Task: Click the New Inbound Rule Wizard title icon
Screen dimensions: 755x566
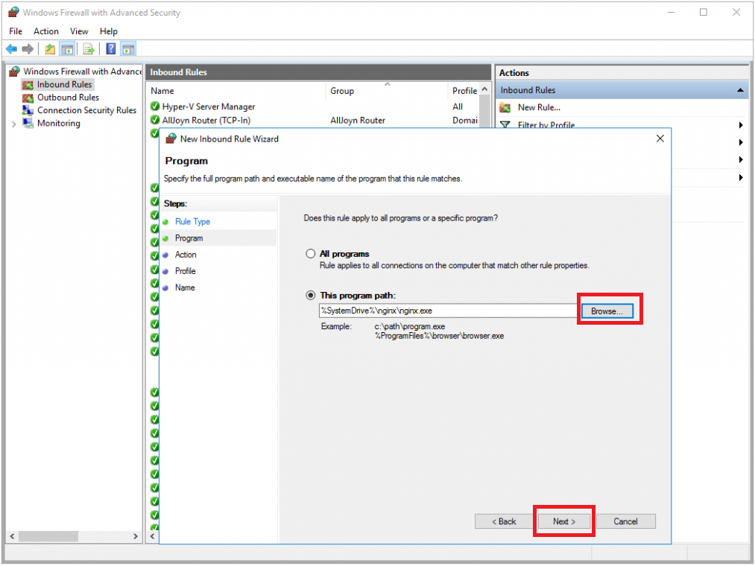Action: [x=171, y=139]
